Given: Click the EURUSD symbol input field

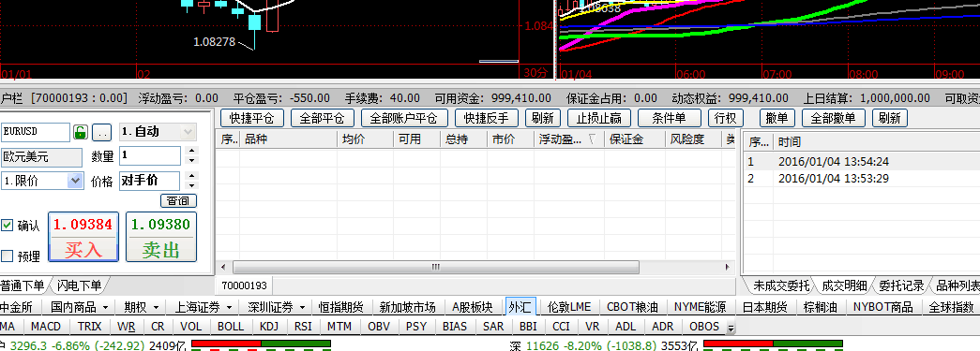Looking at the screenshot, I should coord(36,132).
